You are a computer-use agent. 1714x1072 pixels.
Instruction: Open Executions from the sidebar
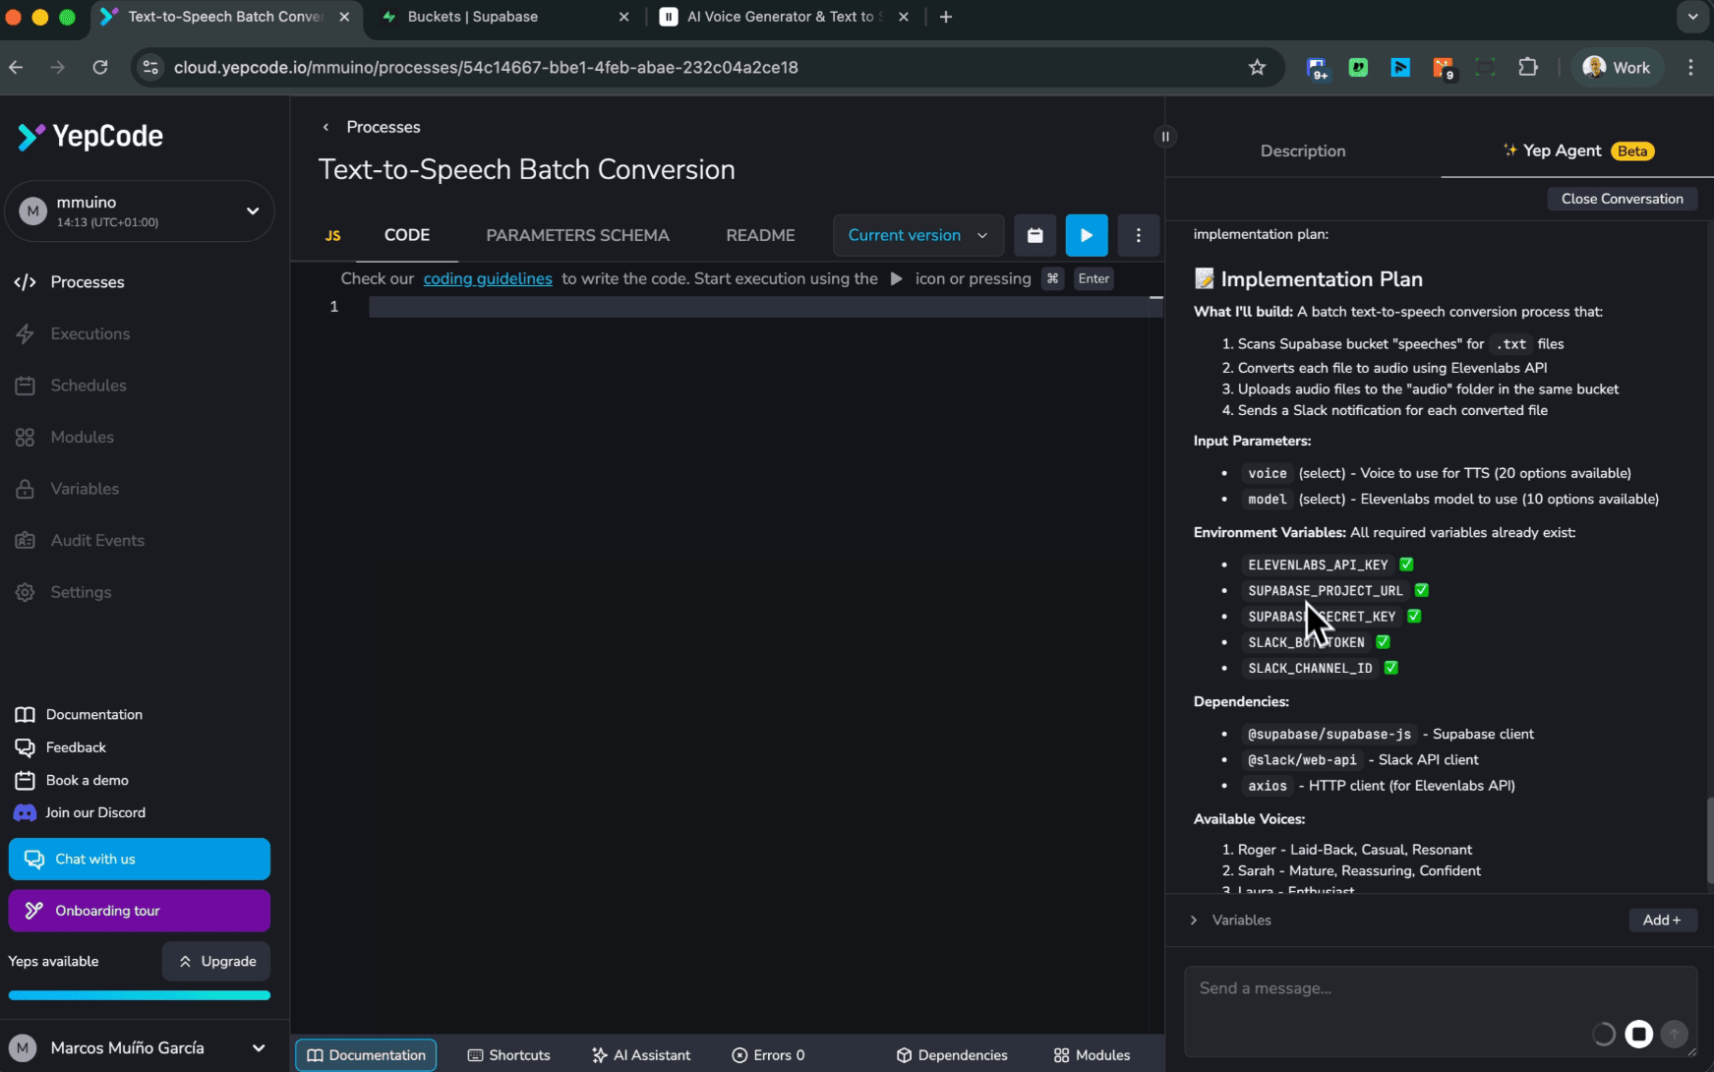coord(89,333)
